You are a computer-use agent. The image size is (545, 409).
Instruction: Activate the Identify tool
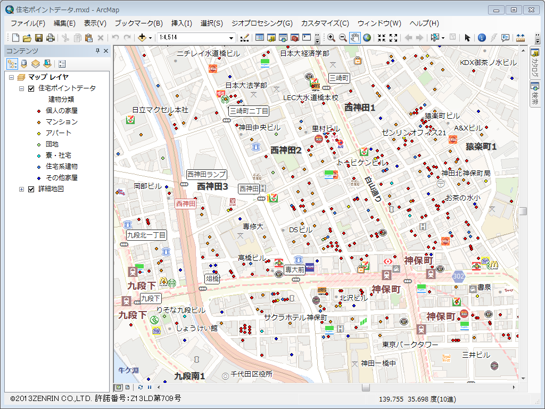(482, 38)
